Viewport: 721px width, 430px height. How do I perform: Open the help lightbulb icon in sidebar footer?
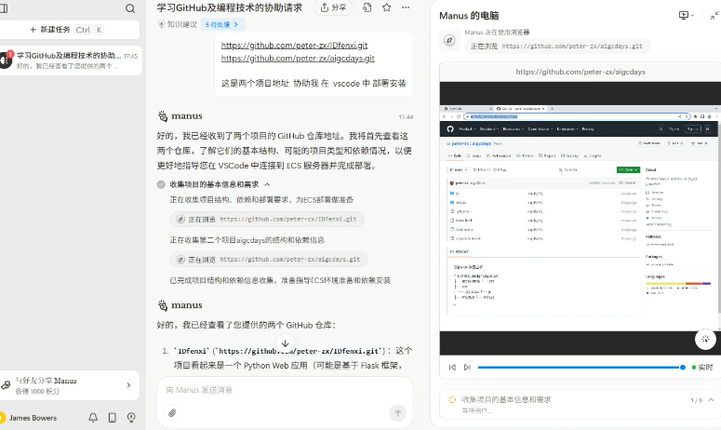(131, 417)
